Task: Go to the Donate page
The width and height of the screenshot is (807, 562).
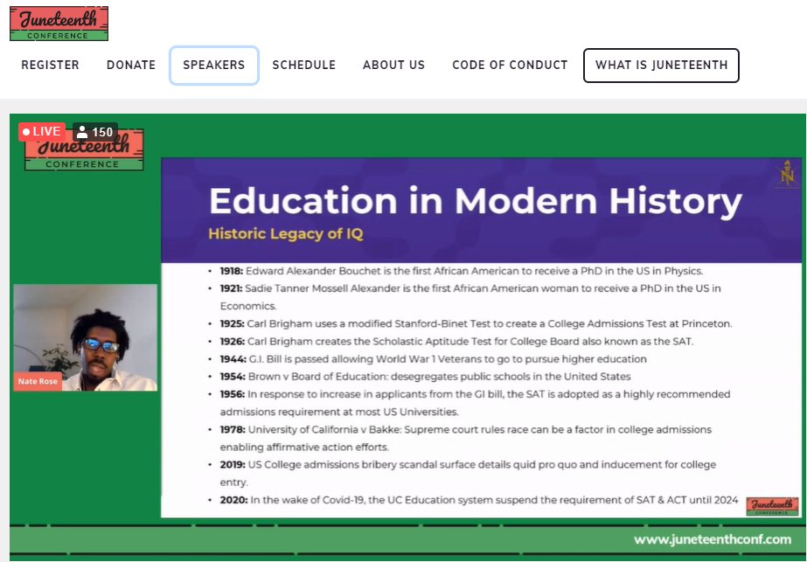Action: tap(131, 65)
